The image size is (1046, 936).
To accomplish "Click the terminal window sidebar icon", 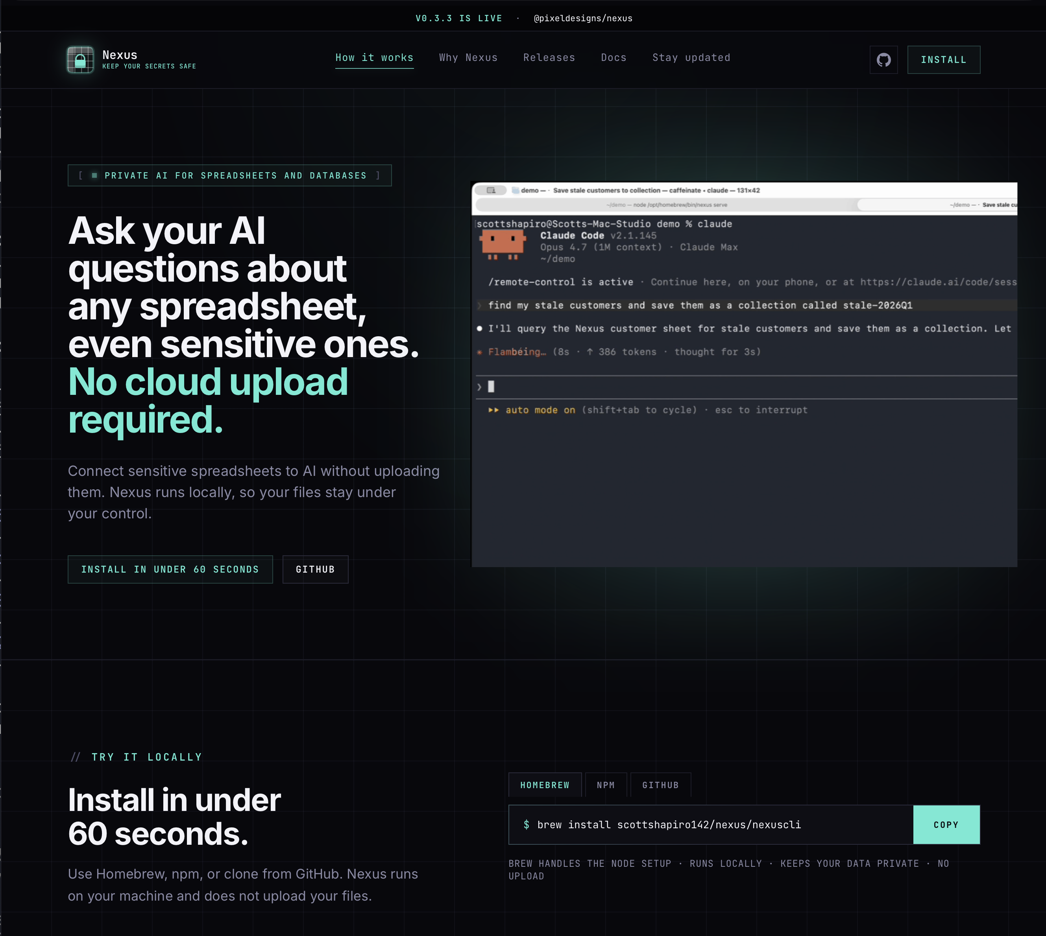I will (492, 190).
